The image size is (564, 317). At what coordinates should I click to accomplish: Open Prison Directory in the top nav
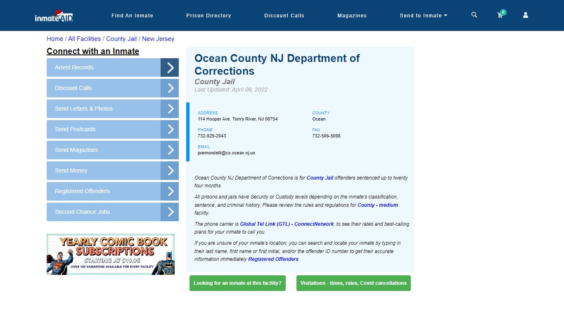[x=209, y=16]
